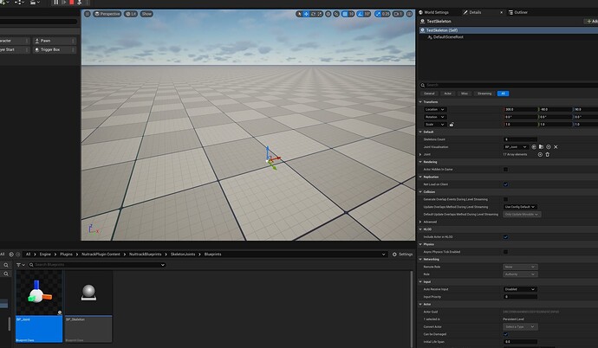
Task: Toggle Actor Hidden In Game checkbox
Action: pyautogui.click(x=506, y=169)
